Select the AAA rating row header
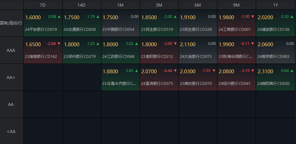Image resolution: width=296 pixels, height=144 pixels. (x=11, y=50)
